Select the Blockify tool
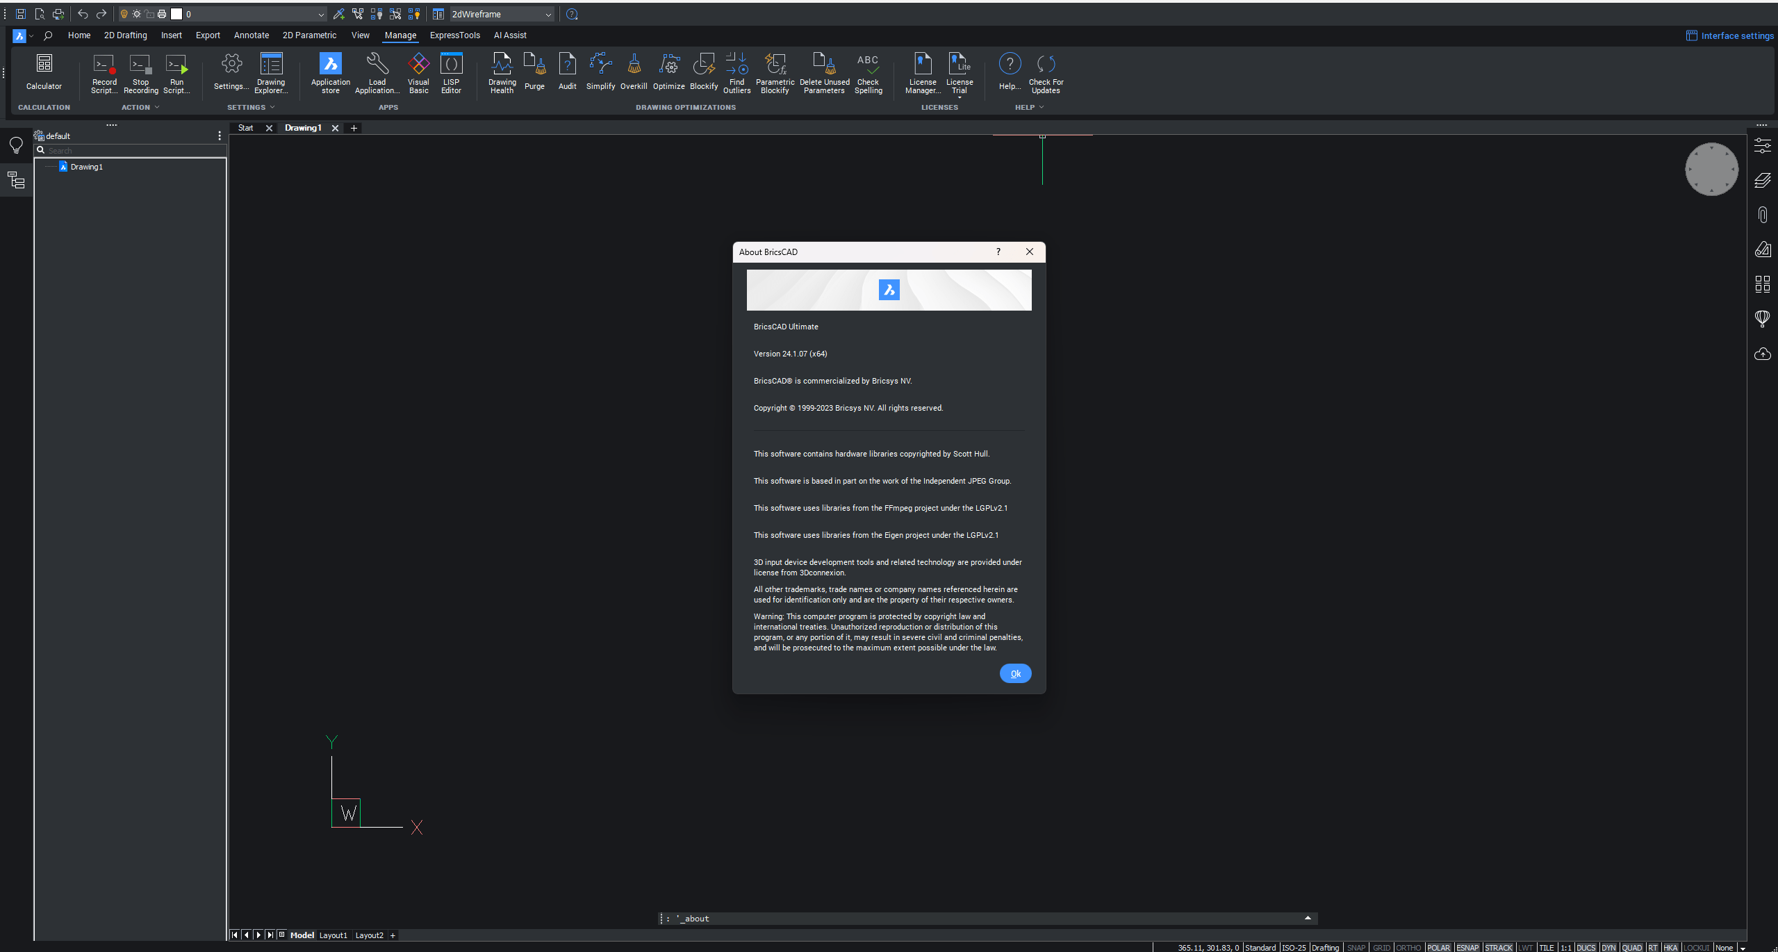The width and height of the screenshot is (1778, 952). (704, 72)
